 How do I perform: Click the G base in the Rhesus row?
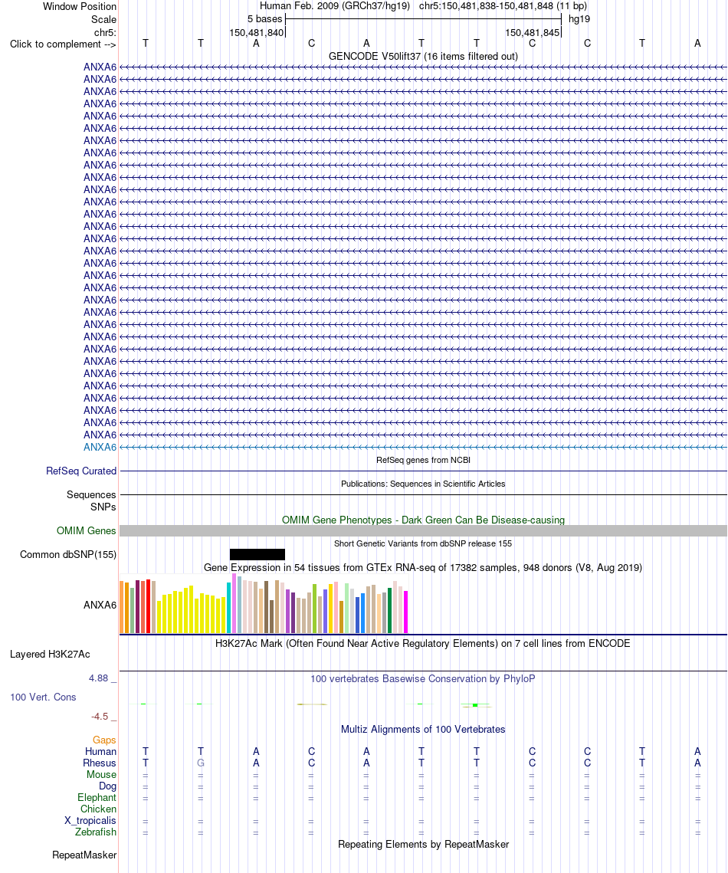(x=201, y=763)
